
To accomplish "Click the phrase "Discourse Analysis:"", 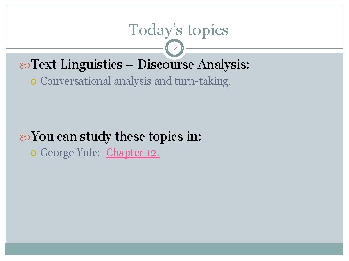I will tap(193, 64).
